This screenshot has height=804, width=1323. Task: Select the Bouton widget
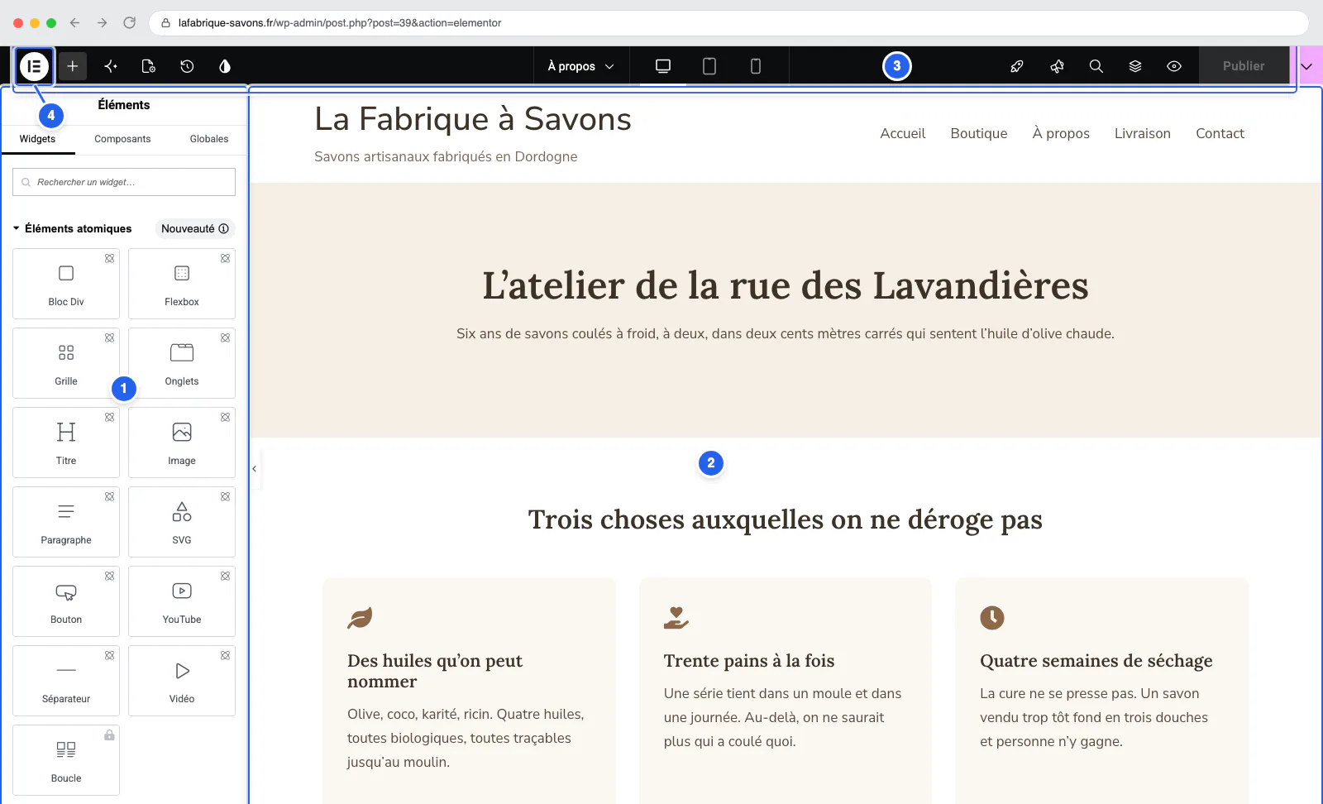click(x=66, y=601)
